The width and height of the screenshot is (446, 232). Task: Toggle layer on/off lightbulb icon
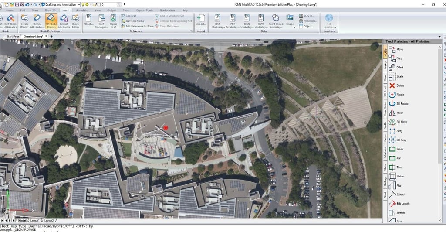83,4
